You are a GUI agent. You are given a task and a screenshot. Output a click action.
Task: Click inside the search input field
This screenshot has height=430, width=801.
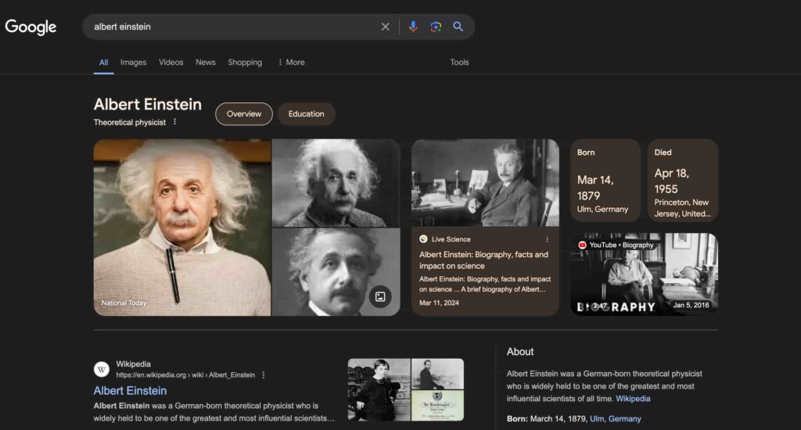tap(235, 27)
